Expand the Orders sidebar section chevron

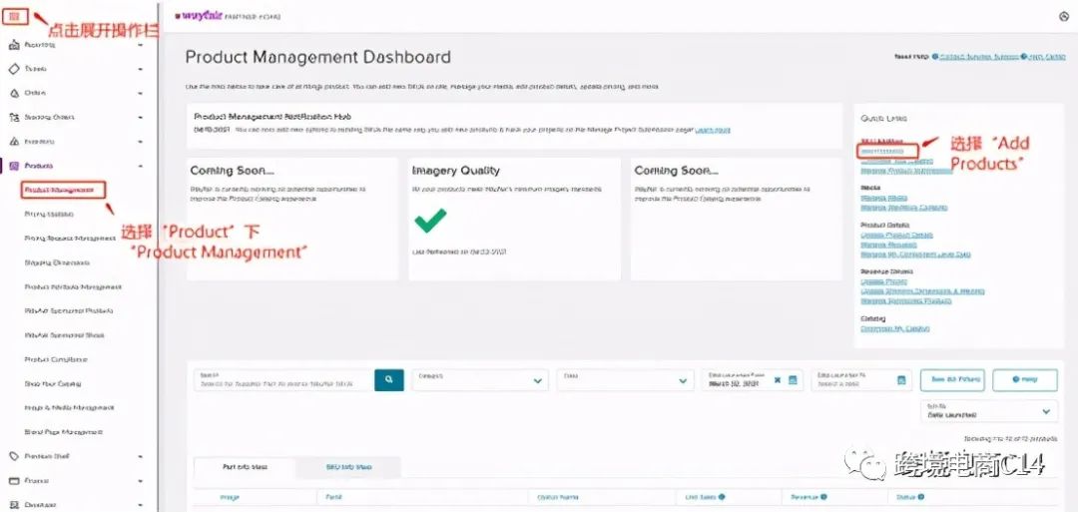(141, 94)
